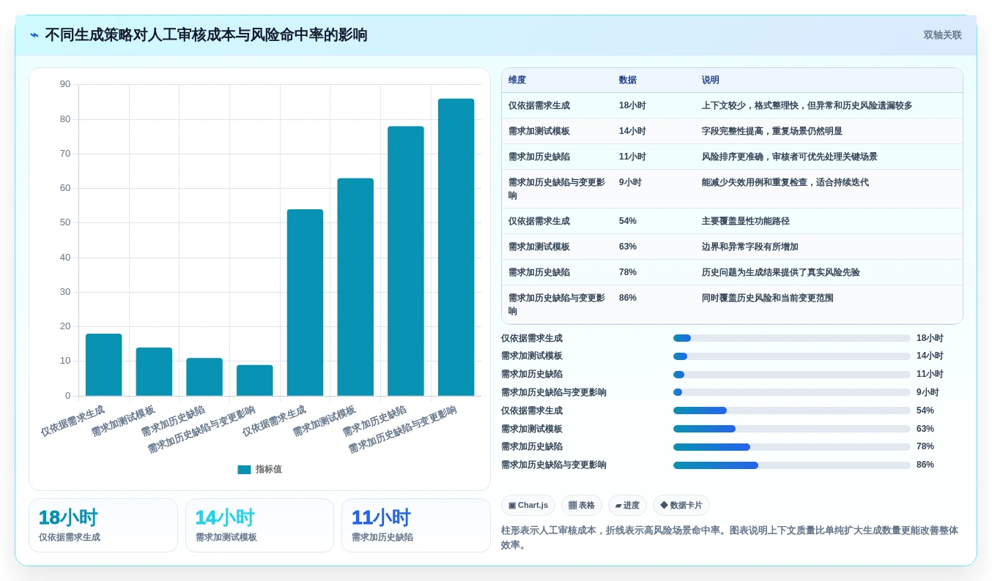This screenshot has height=581, width=992.
Task: Toggle the 指标值 legend swatch
Action: click(244, 470)
